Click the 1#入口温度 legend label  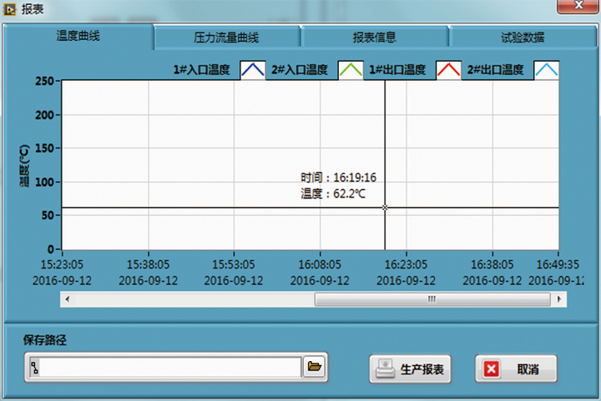(x=201, y=70)
